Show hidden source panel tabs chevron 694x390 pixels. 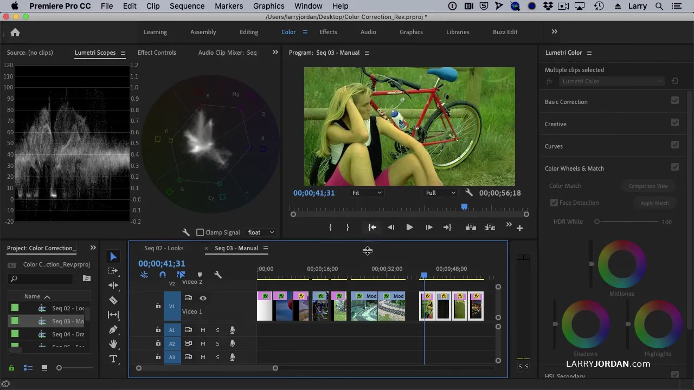pos(275,52)
